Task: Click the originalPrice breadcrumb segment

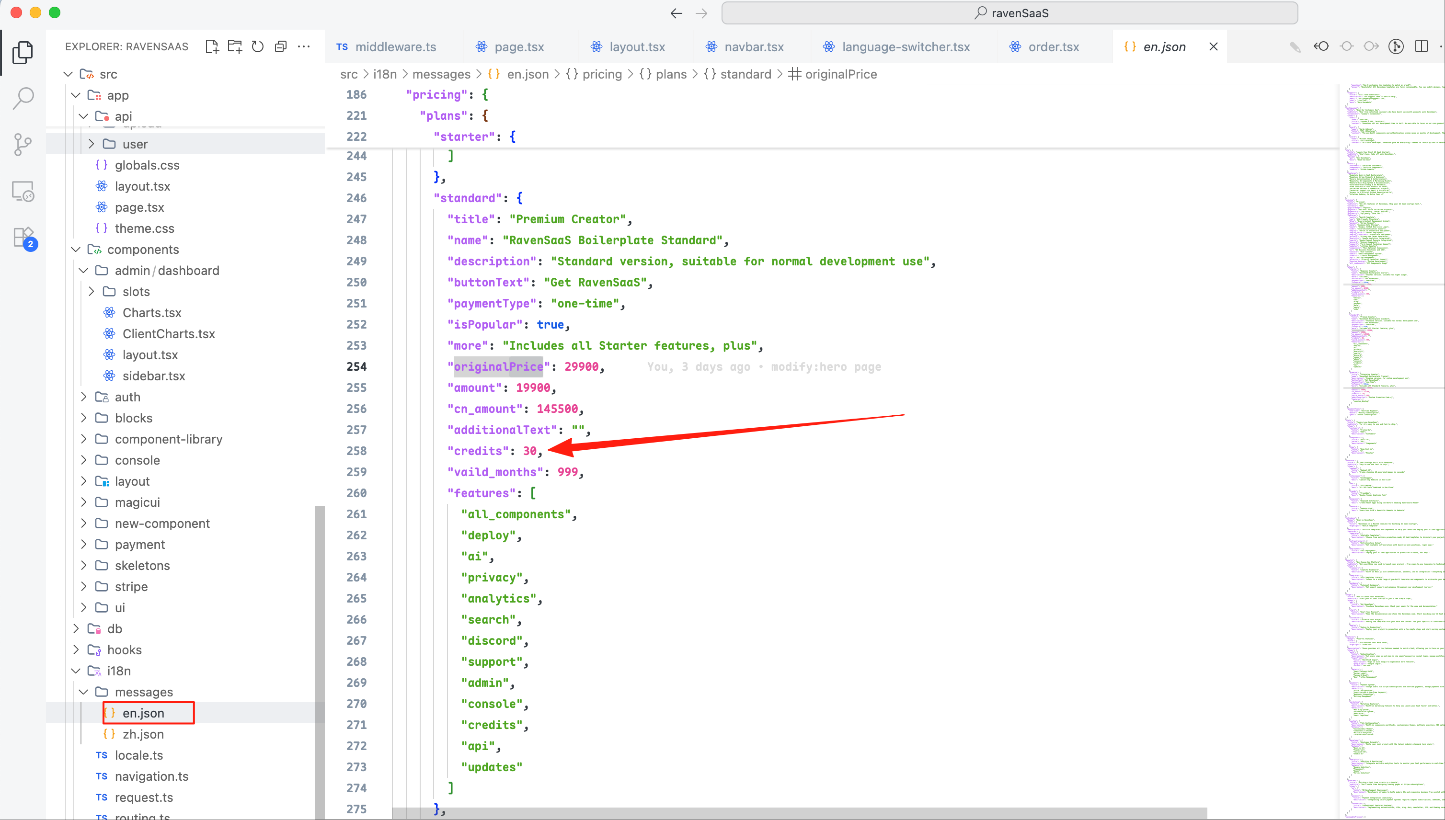Action: point(833,74)
